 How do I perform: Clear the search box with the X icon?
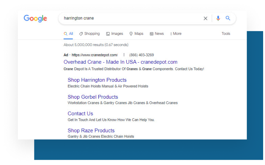tap(205, 18)
